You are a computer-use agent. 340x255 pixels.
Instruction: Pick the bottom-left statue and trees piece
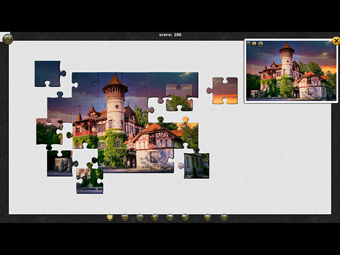(59, 163)
